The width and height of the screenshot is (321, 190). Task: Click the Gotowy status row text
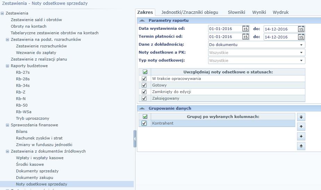(x=159, y=85)
